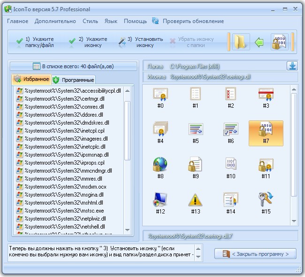
Task: Click file list scrollbar down arrow
Action: point(128,230)
